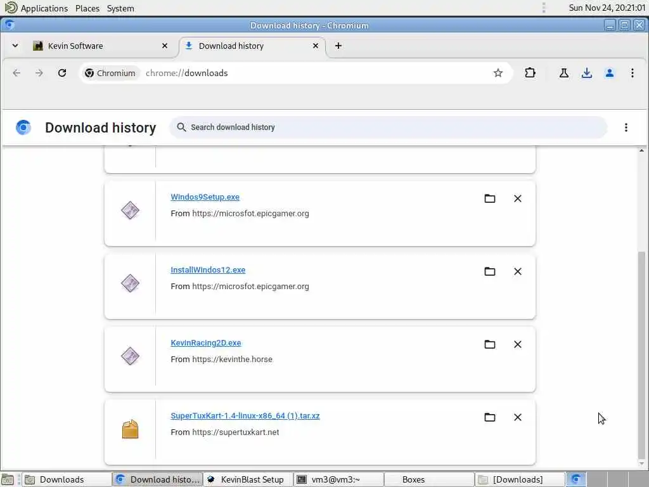Click KevinRacing2D.exe file type icon

(x=130, y=356)
